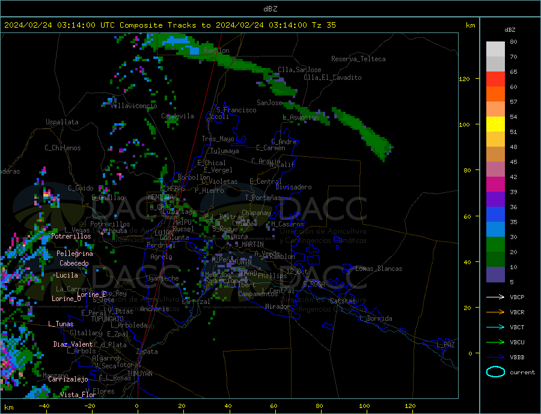The height and width of the screenshot is (414, 541).
Task: Click the VBCP legend label
Action: pyautogui.click(x=517, y=297)
